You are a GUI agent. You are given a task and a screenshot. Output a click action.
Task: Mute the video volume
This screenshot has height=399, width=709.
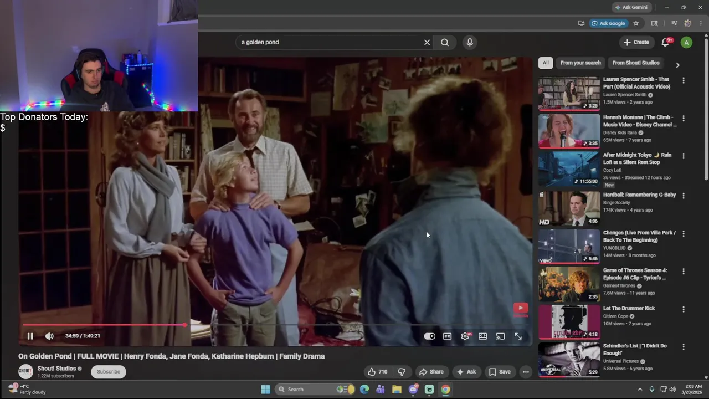[x=49, y=336]
